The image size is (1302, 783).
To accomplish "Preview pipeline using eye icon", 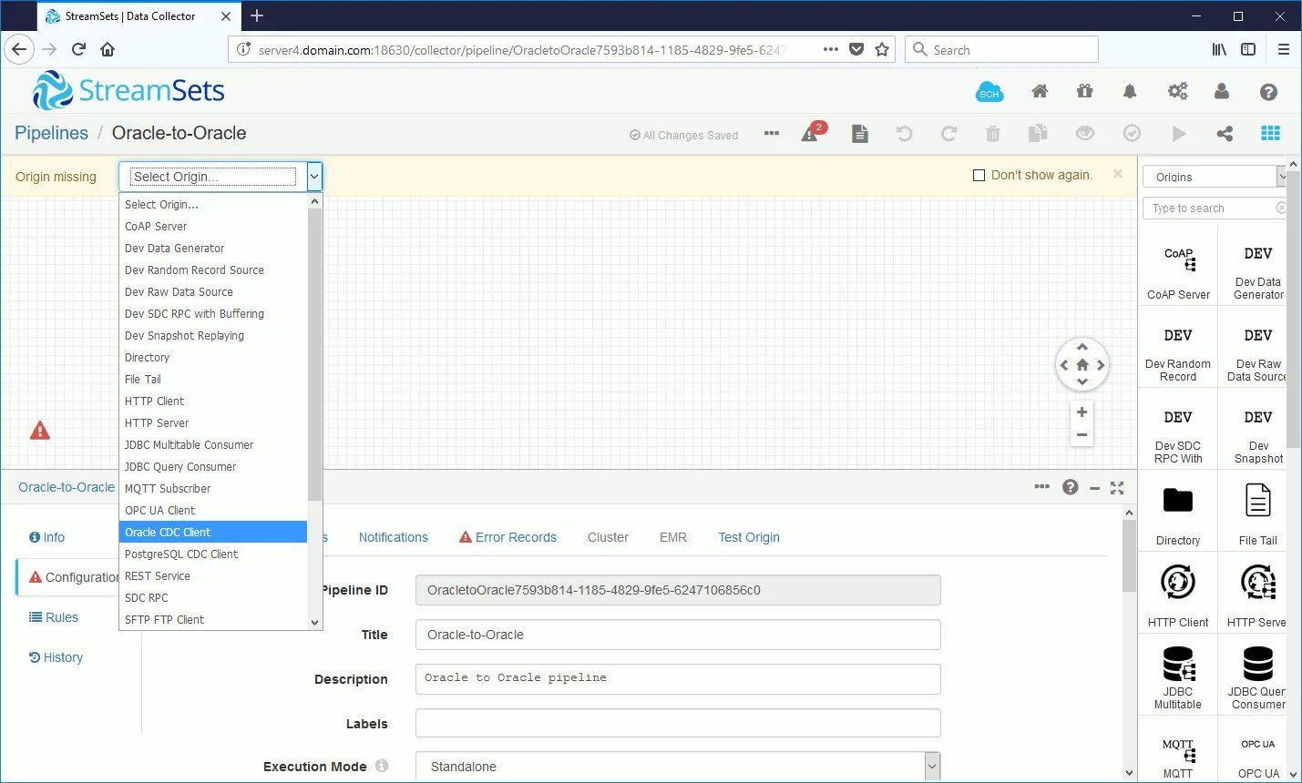I will tap(1084, 133).
